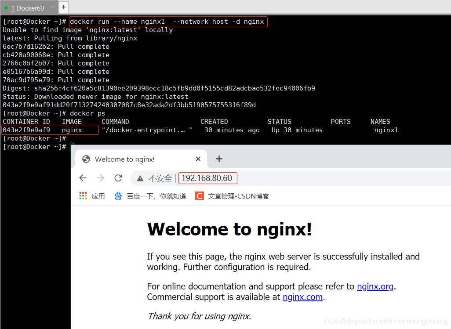Click the STATUS column header
451x329 pixels.
click(279, 122)
